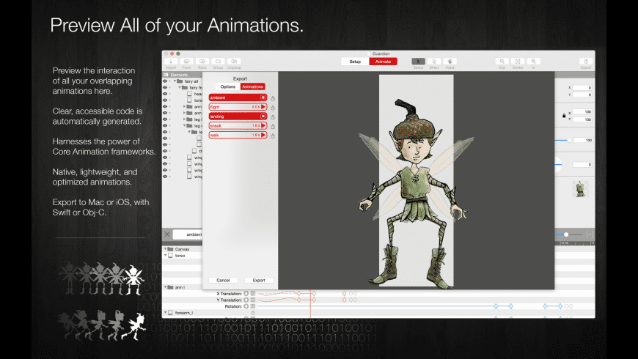Click Cancel in the Export dialog
This screenshot has height=359, width=638.
point(223,280)
